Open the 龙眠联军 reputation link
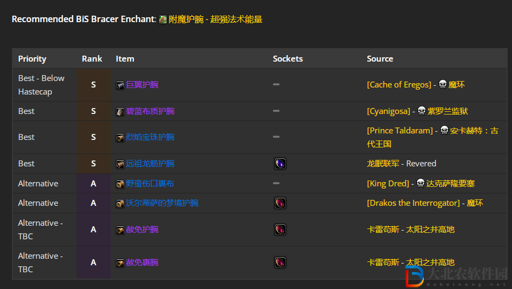Screen dimensions: 512x289 coord(383,164)
